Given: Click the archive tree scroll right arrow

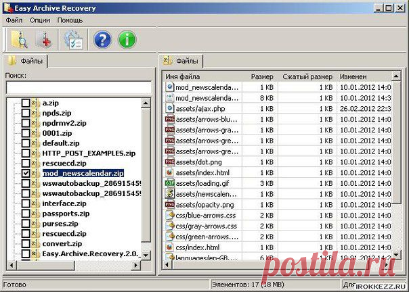Looking at the screenshot, I should coord(135,265).
